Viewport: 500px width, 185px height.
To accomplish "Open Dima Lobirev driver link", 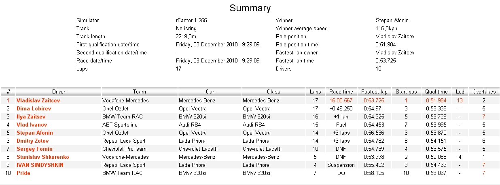I will coord(34,108).
